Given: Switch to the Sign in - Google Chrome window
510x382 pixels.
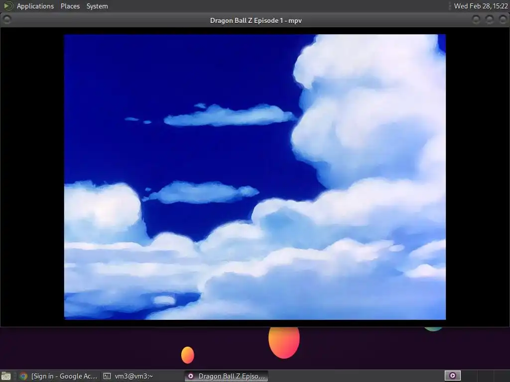Looking at the screenshot, I should click(x=59, y=376).
